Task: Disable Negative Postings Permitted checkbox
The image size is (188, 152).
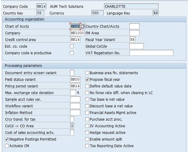Action: pyautogui.click(x=7, y=139)
